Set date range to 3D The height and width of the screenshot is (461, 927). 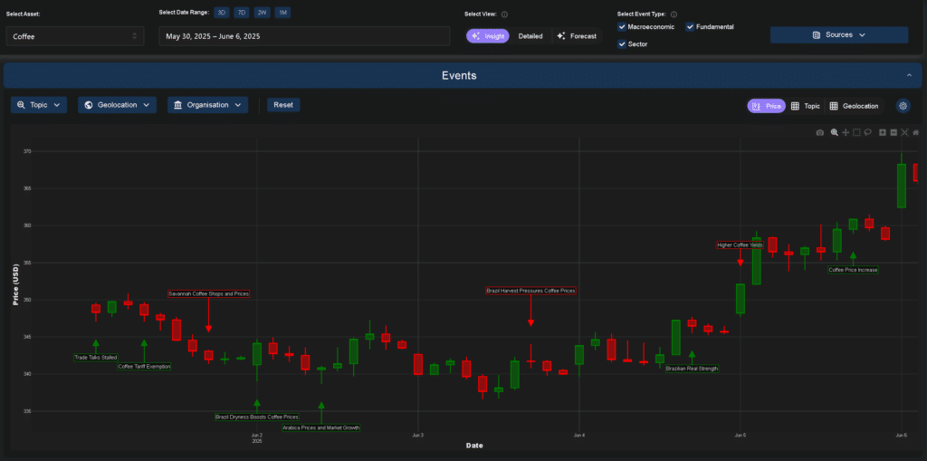(222, 13)
